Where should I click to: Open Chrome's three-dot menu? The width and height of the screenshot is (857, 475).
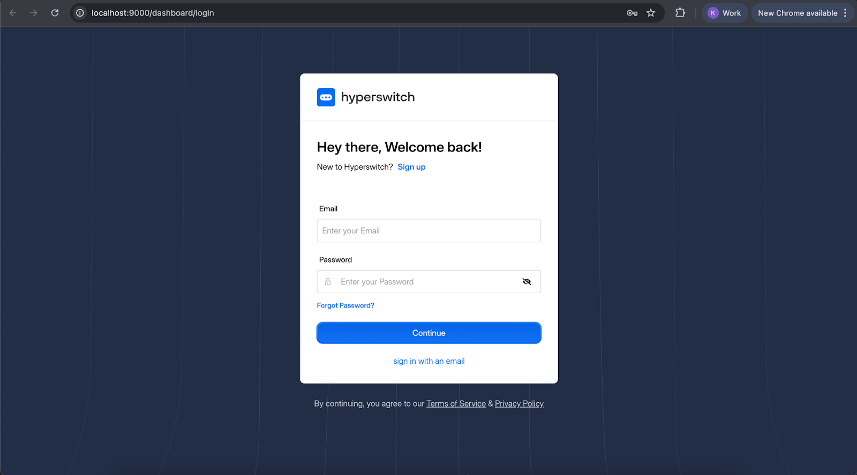846,13
